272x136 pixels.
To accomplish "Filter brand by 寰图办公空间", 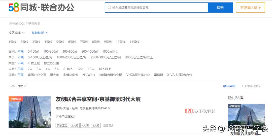I will [37, 75].
